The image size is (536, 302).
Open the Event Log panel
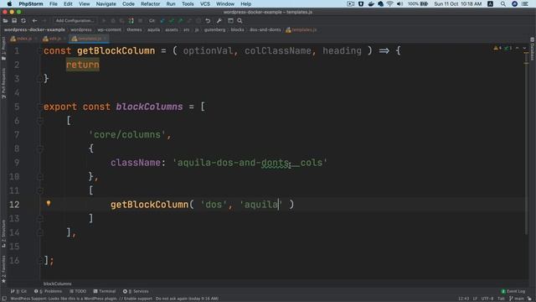point(513,291)
